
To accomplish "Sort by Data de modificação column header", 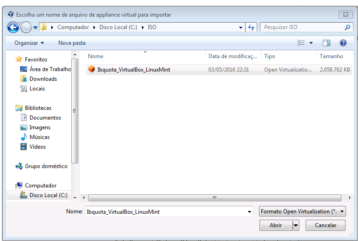I will (x=233, y=56).
